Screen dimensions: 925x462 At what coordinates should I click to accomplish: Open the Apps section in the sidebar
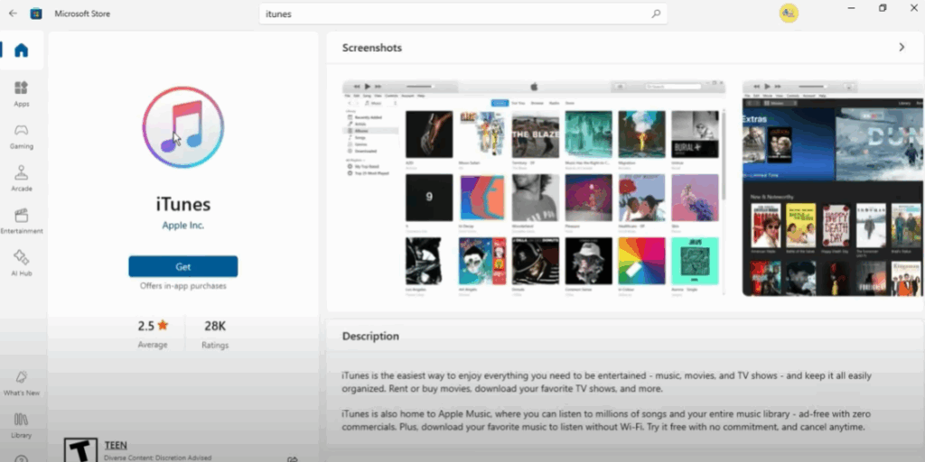point(22,94)
